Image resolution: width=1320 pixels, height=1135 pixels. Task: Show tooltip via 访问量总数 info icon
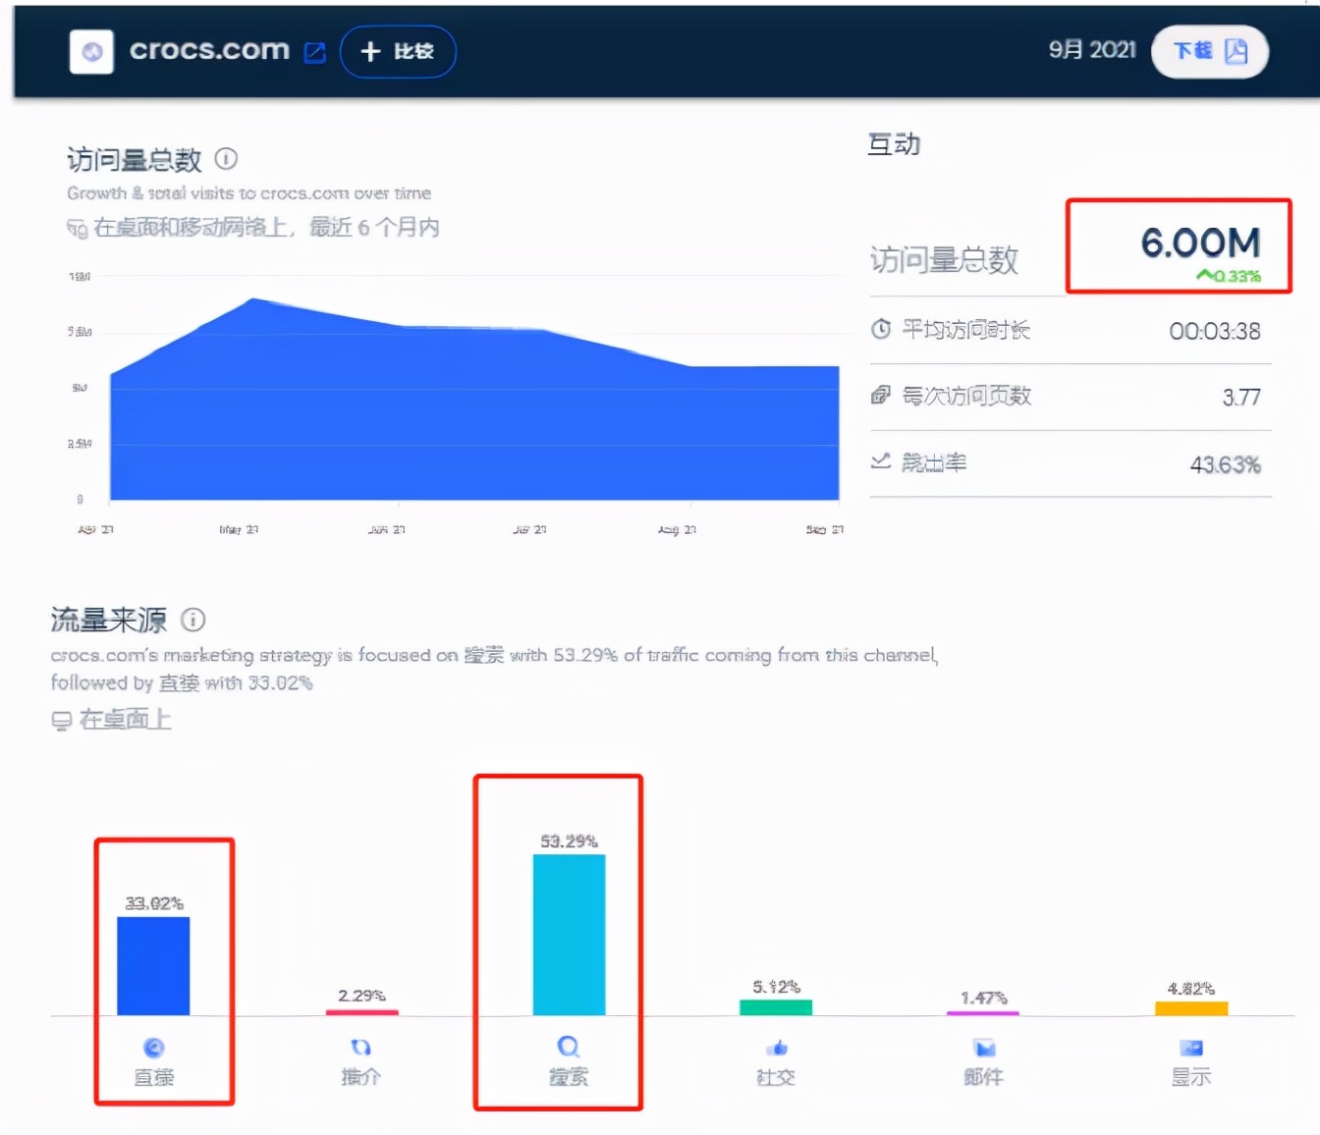tap(225, 158)
